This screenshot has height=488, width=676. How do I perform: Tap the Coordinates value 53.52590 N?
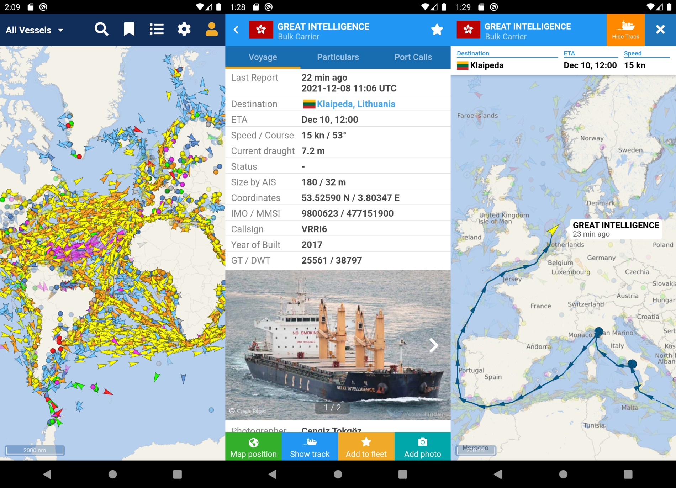(x=350, y=198)
